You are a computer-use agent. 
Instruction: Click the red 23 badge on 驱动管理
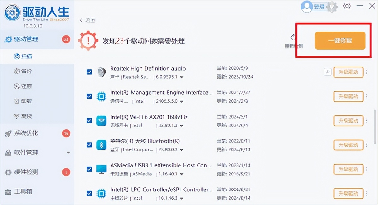pos(66,39)
